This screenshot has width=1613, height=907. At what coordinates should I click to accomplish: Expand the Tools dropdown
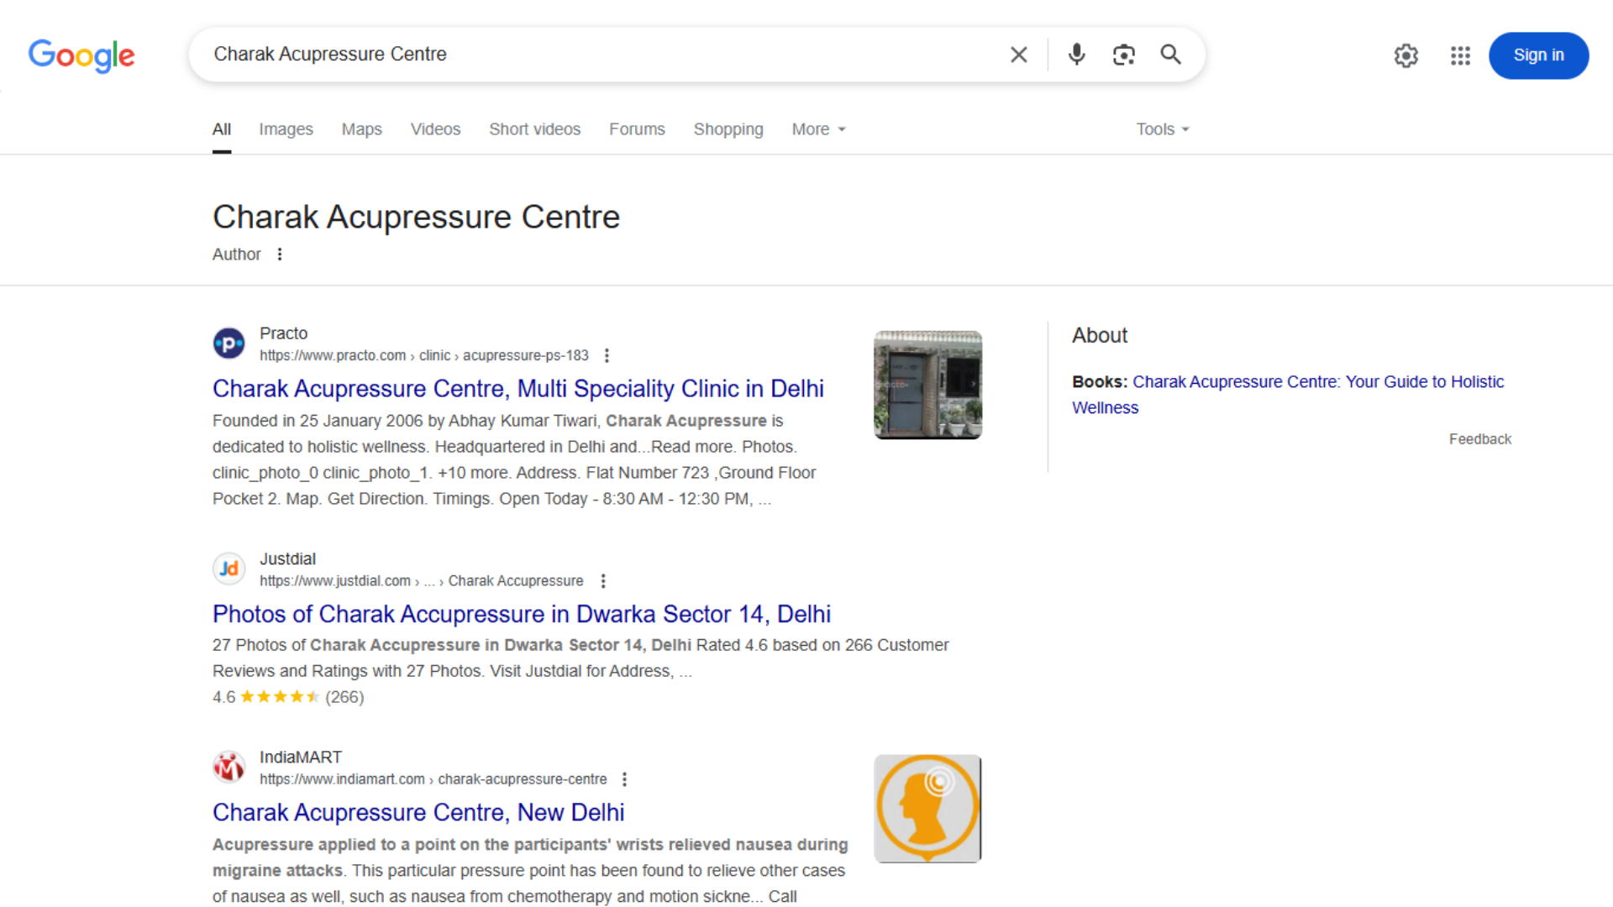click(x=1163, y=129)
